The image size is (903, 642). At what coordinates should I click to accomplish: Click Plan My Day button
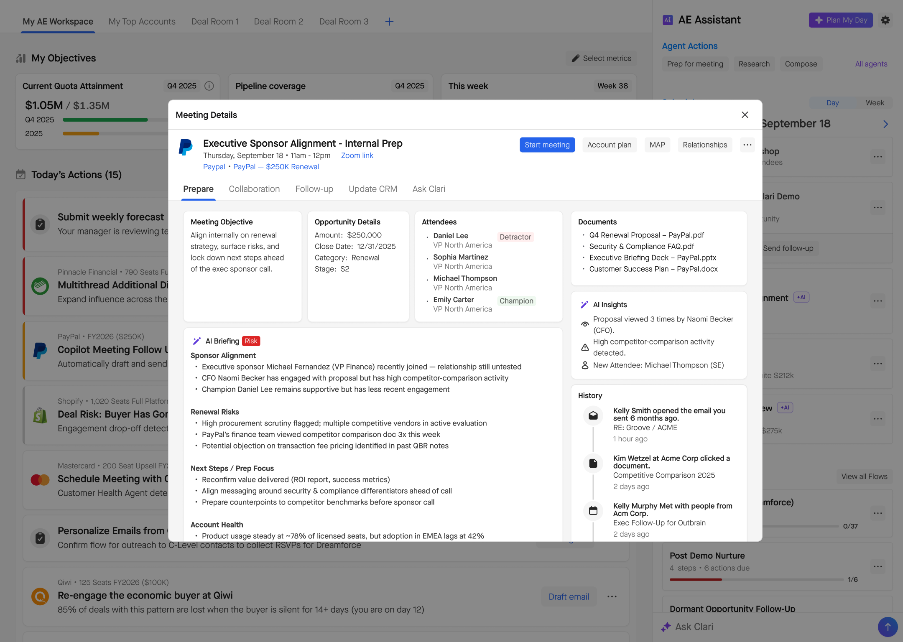coord(841,20)
